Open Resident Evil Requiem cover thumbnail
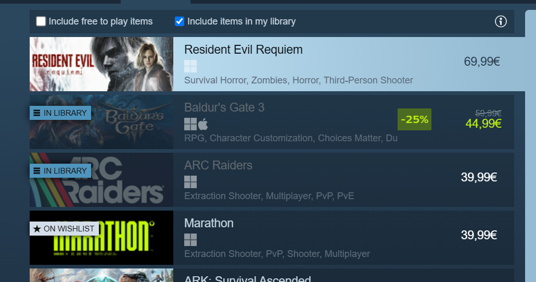Screen dimensions: 536x282 tap(101, 64)
